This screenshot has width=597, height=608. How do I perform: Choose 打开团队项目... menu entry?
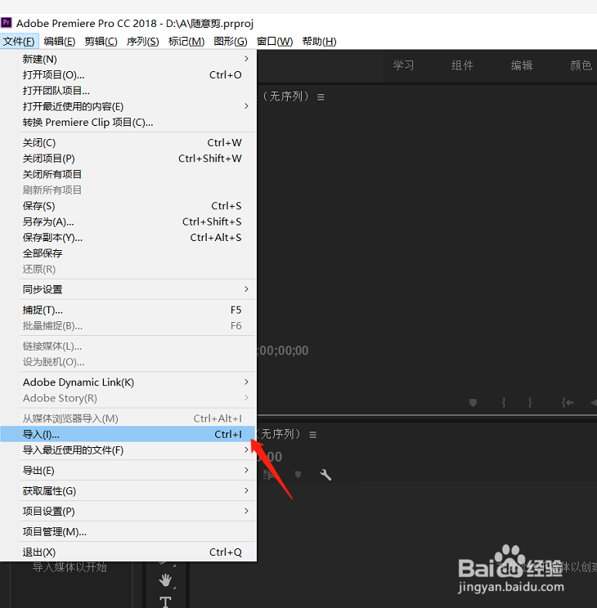[128, 91]
